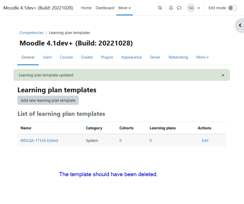Open the messaging speech bubble icon

179,8
